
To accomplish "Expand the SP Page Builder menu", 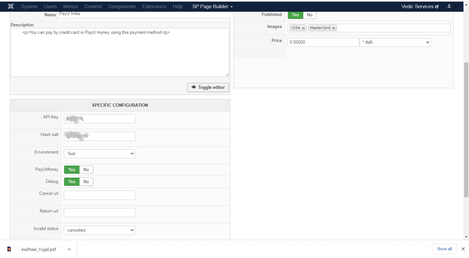I will (213, 7).
